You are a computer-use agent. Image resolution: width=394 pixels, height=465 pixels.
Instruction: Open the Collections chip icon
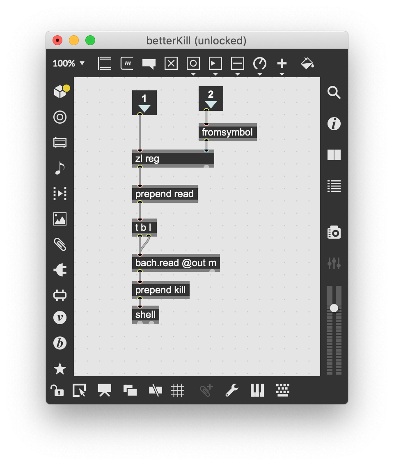(x=60, y=295)
